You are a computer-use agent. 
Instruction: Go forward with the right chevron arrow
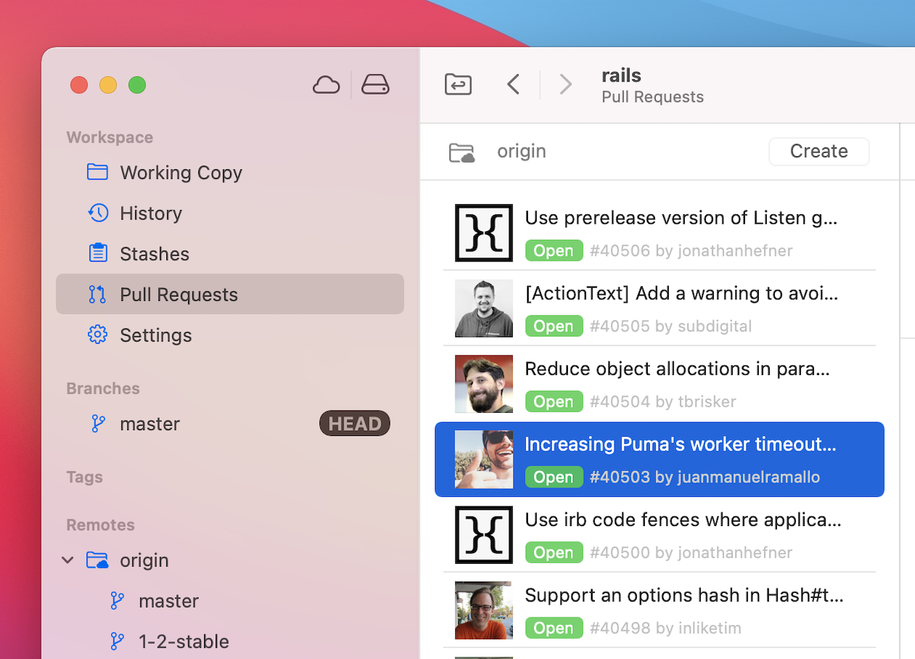tap(565, 85)
